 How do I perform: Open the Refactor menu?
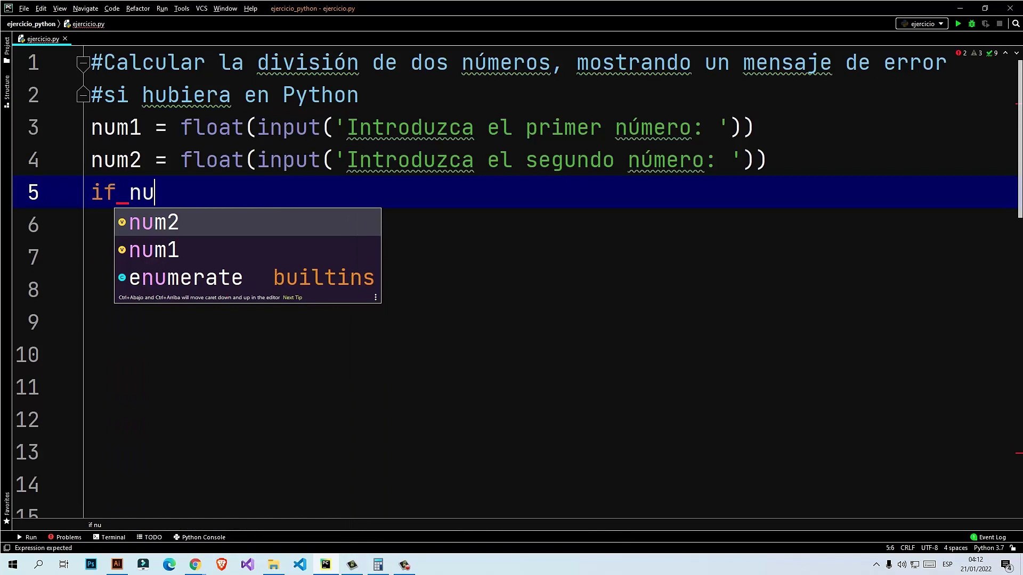coord(137,9)
